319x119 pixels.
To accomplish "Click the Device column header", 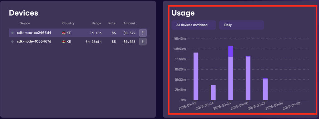I will coord(25,23).
